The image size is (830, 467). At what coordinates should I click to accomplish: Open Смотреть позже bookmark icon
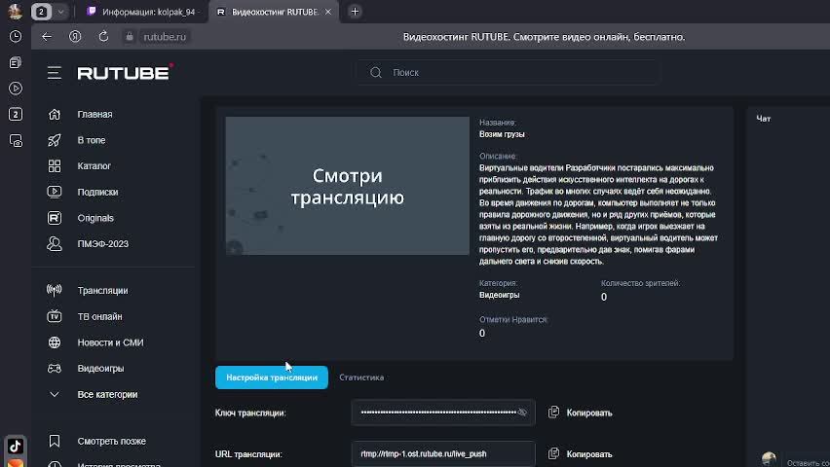[x=54, y=441]
